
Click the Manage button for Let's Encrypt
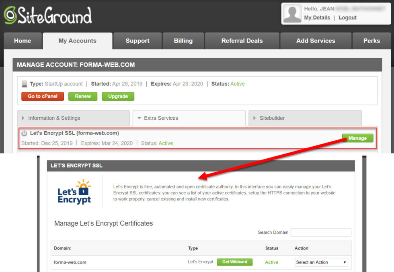pyautogui.click(x=357, y=138)
